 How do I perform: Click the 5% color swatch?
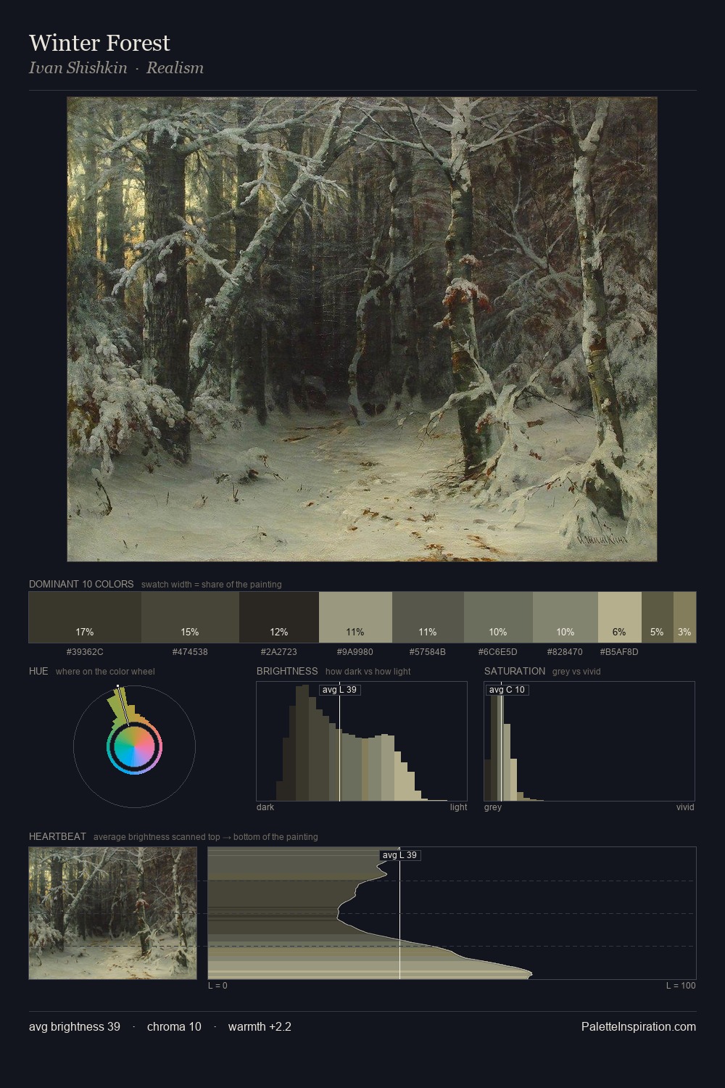click(658, 617)
